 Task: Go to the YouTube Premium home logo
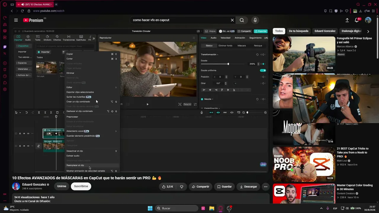[x=33, y=20]
